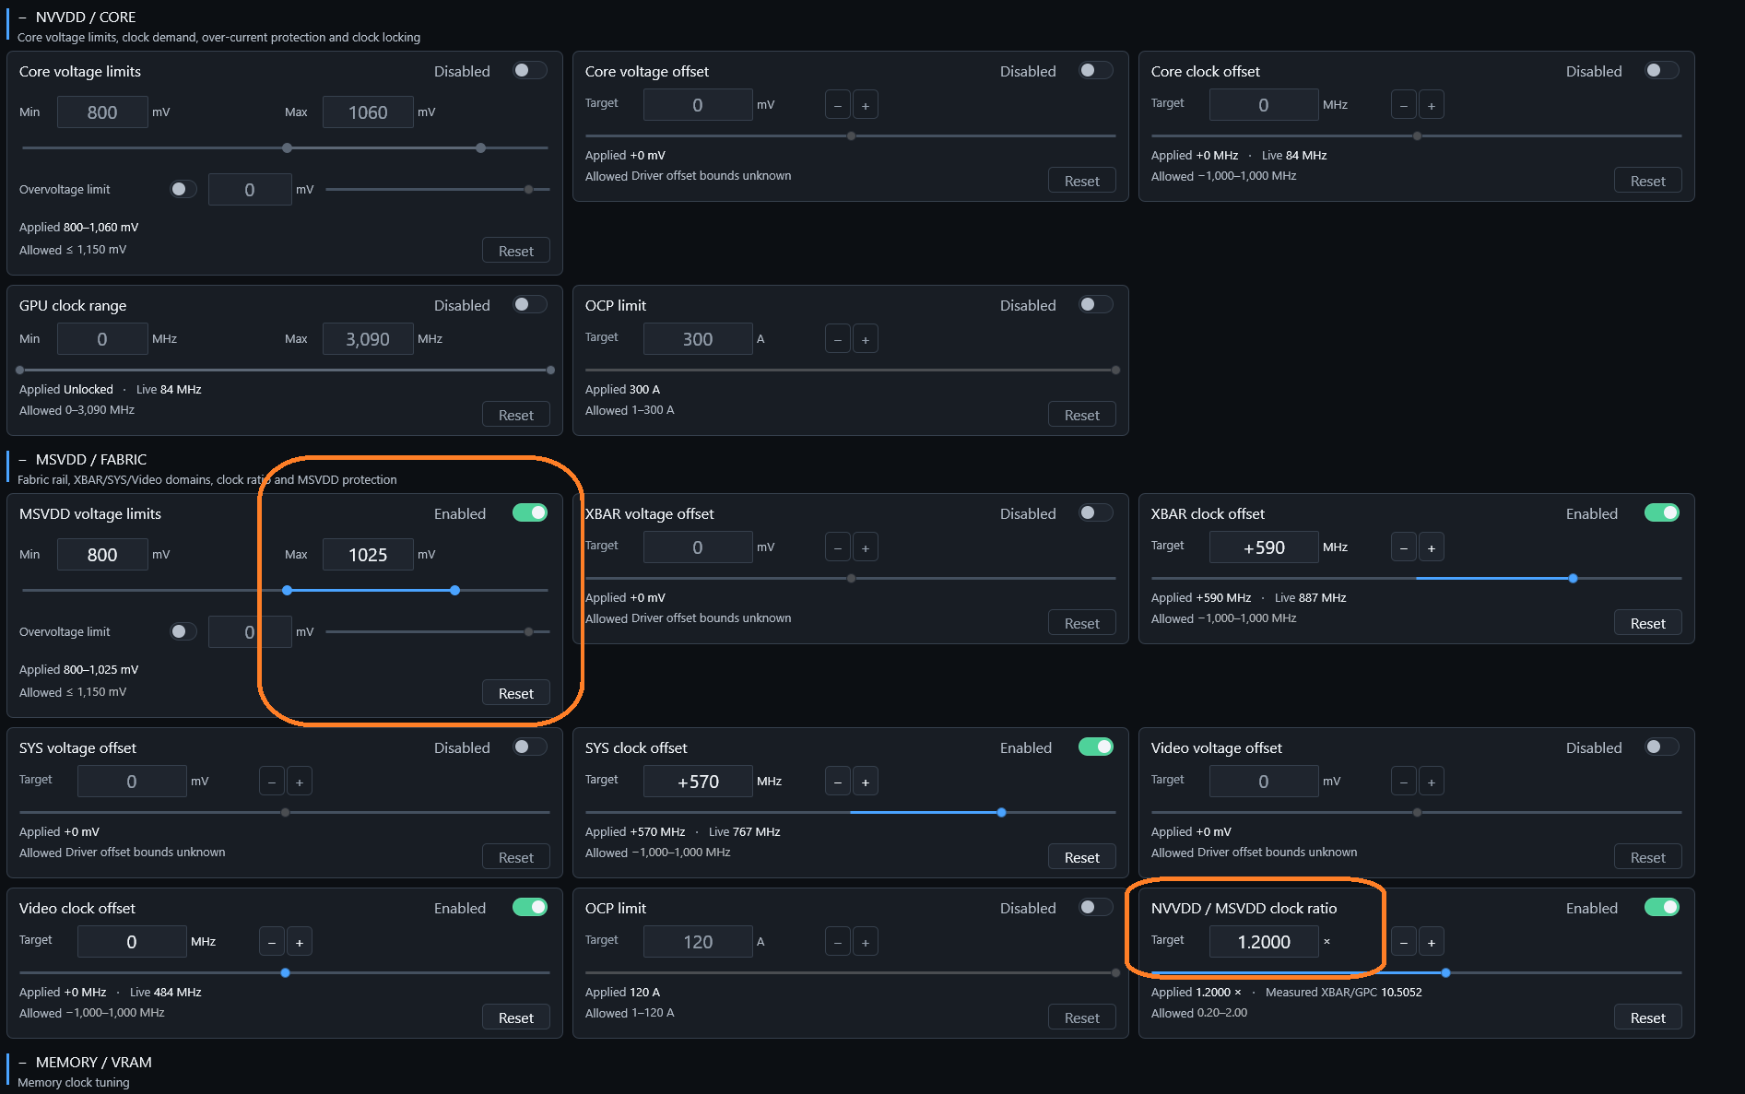This screenshot has height=1094, width=1745.
Task: Reset the NVVDD / MSVDD clock ratio
Action: point(1647,1018)
